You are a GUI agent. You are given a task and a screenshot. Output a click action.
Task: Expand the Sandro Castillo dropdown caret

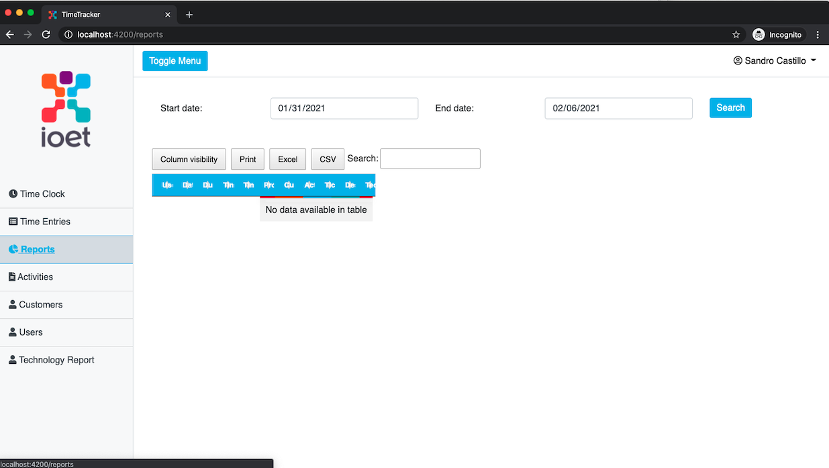coord(814,60)
